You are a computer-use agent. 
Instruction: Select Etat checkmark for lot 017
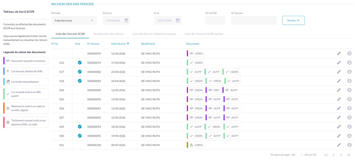tap(79, 72)
